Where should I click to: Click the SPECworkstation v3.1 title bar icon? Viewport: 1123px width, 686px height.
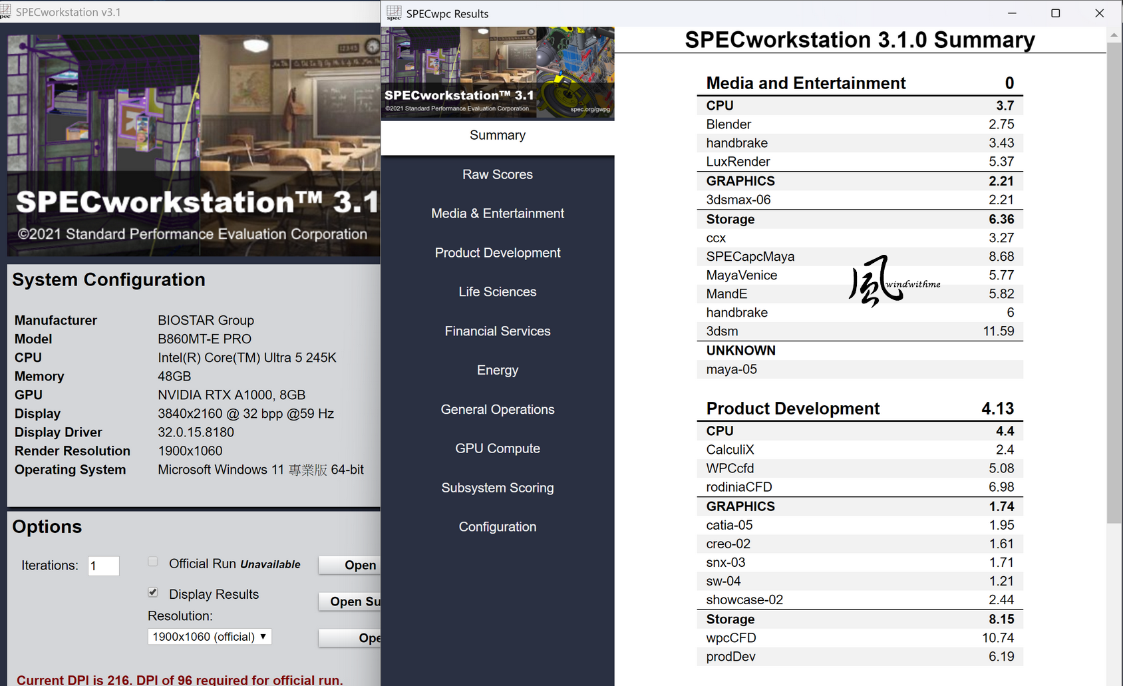point(5,11)
